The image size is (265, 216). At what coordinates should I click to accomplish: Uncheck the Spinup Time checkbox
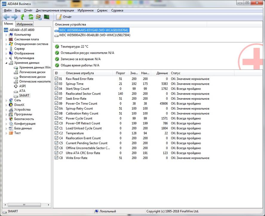(x=56, y=84)
